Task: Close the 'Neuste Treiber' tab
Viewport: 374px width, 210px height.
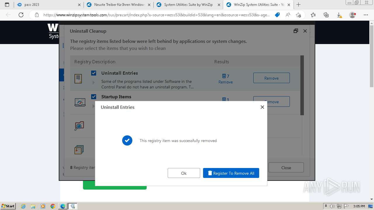Action: [149, 5]
